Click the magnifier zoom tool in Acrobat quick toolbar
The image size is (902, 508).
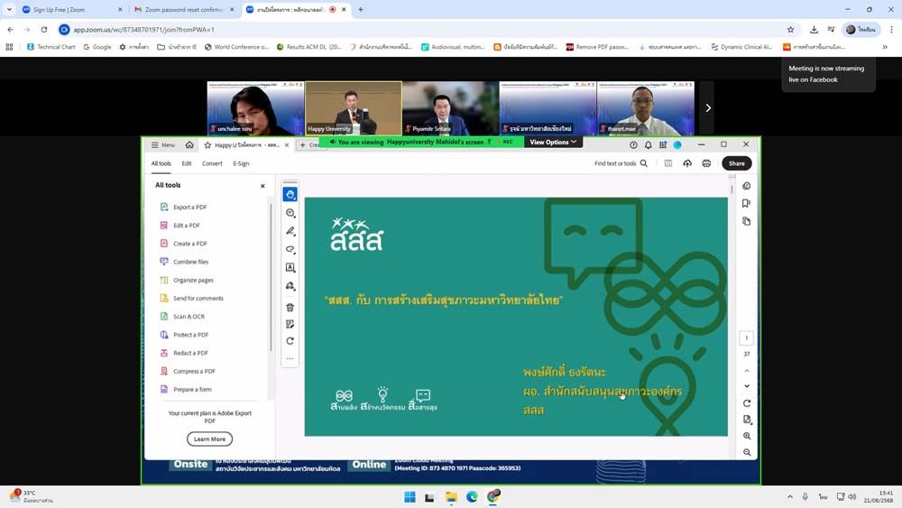(290, 213)
